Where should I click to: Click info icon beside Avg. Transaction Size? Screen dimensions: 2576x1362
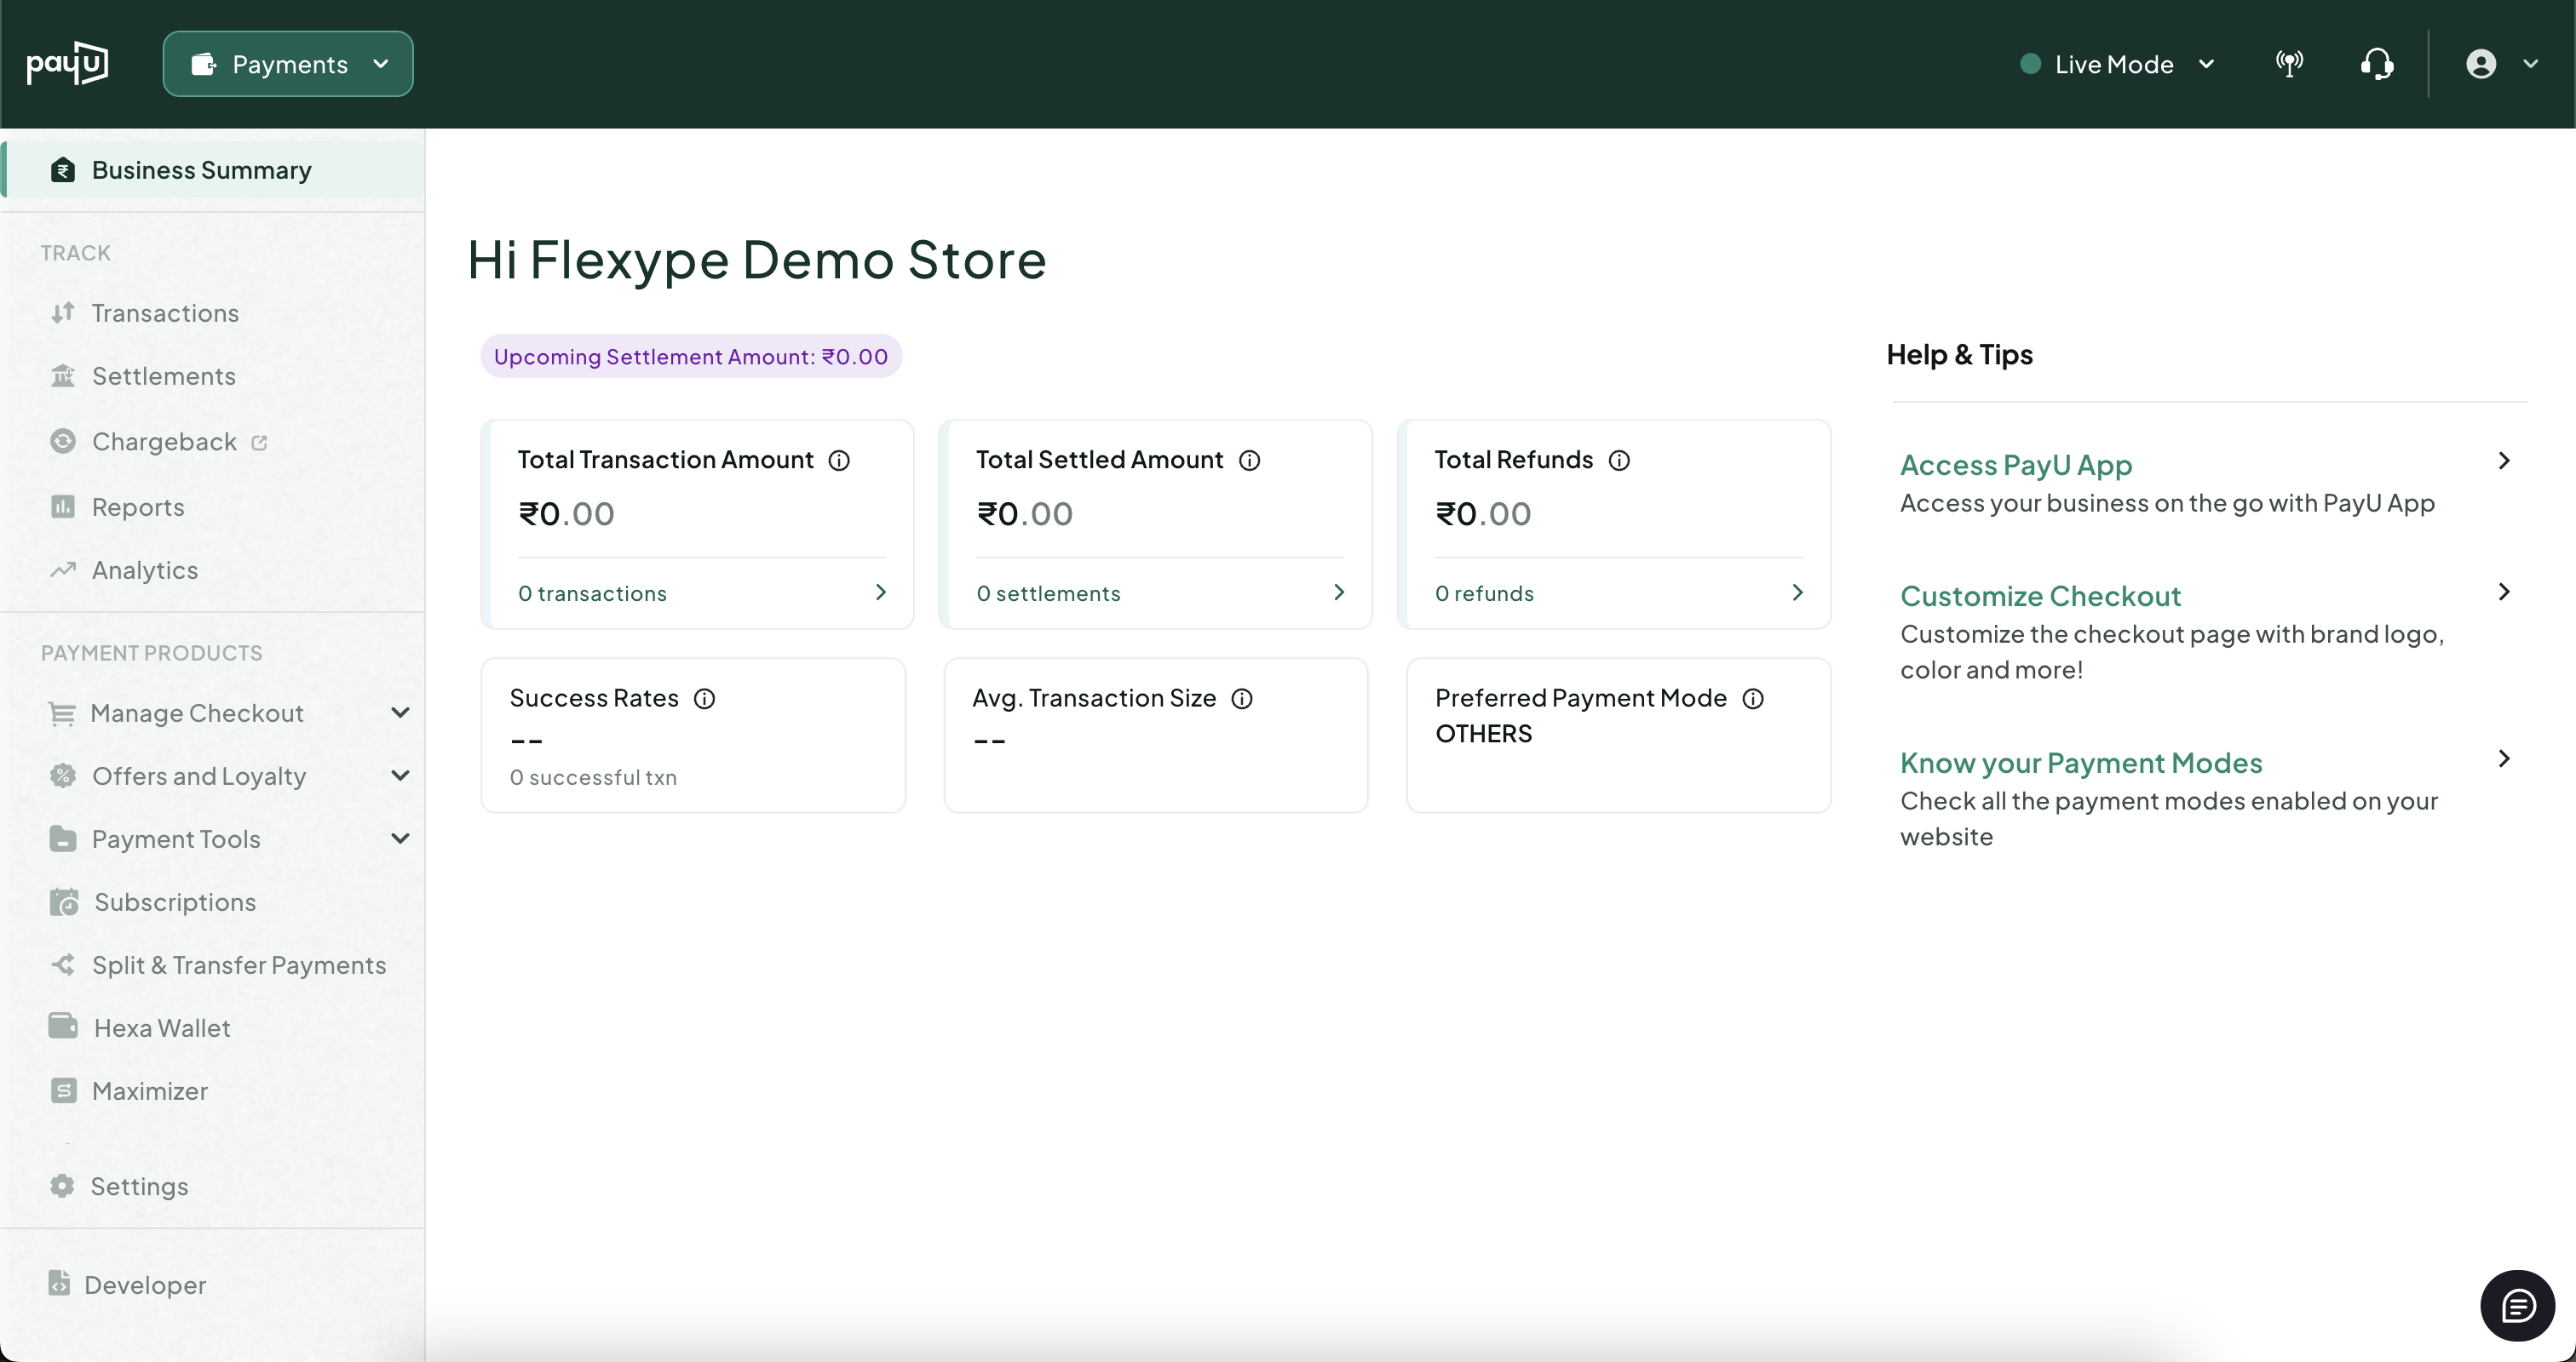coord(1242,699)
